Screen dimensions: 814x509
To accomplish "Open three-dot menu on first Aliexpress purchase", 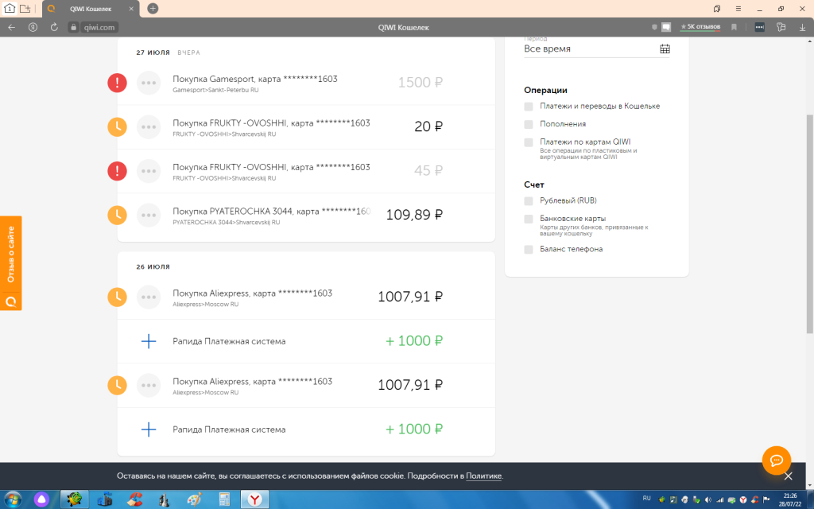I will (x=149, y=297).
